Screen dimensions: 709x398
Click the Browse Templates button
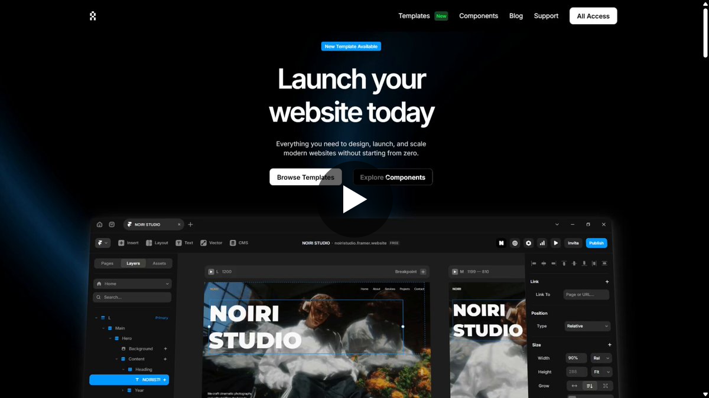coord(305,177)
